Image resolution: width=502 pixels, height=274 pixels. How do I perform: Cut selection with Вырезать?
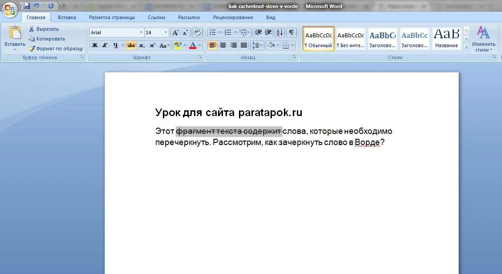[44, 29]
